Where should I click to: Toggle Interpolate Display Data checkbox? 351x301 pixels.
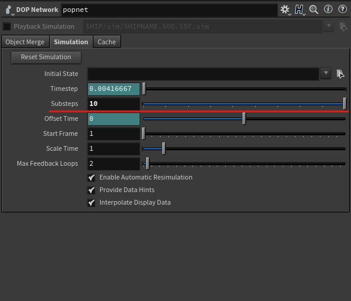point(91,203)
